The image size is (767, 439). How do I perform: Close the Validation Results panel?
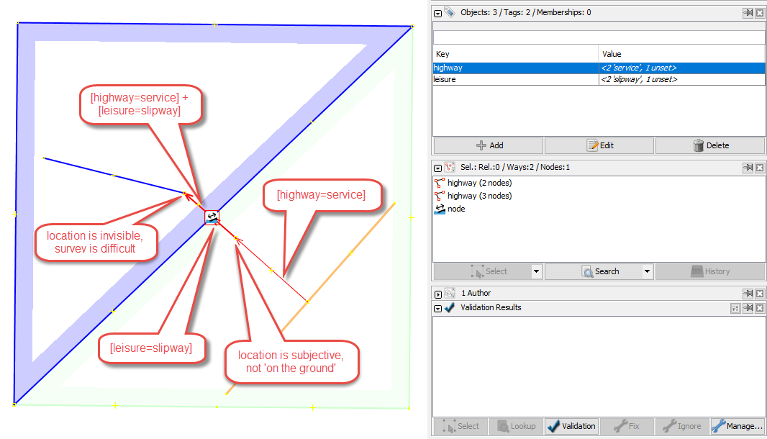click(x=760, y=308)
